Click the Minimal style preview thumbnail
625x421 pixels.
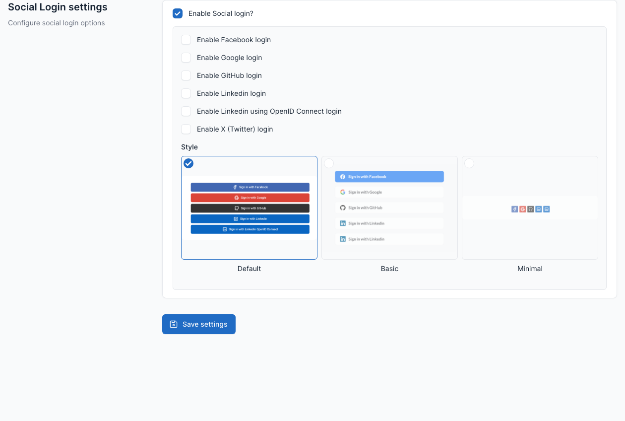coord(530,208)
